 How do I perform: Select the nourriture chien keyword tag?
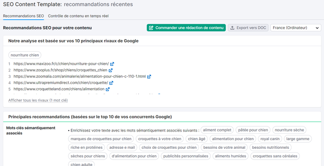coord(25,55)
